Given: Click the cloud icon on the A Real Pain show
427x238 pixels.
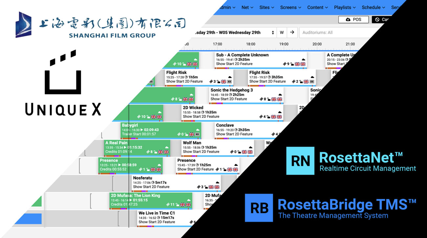Looking at the screenshot, I should click(167, 148).
